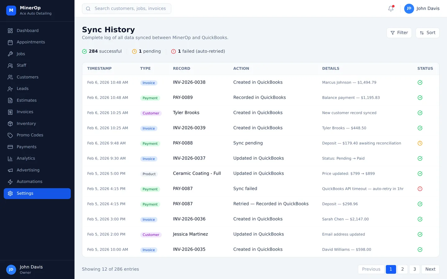Select the Customer tag for Tyler Brooks
Image resolution: width=447 pixels, height=279 pixels.
[151, 113]
